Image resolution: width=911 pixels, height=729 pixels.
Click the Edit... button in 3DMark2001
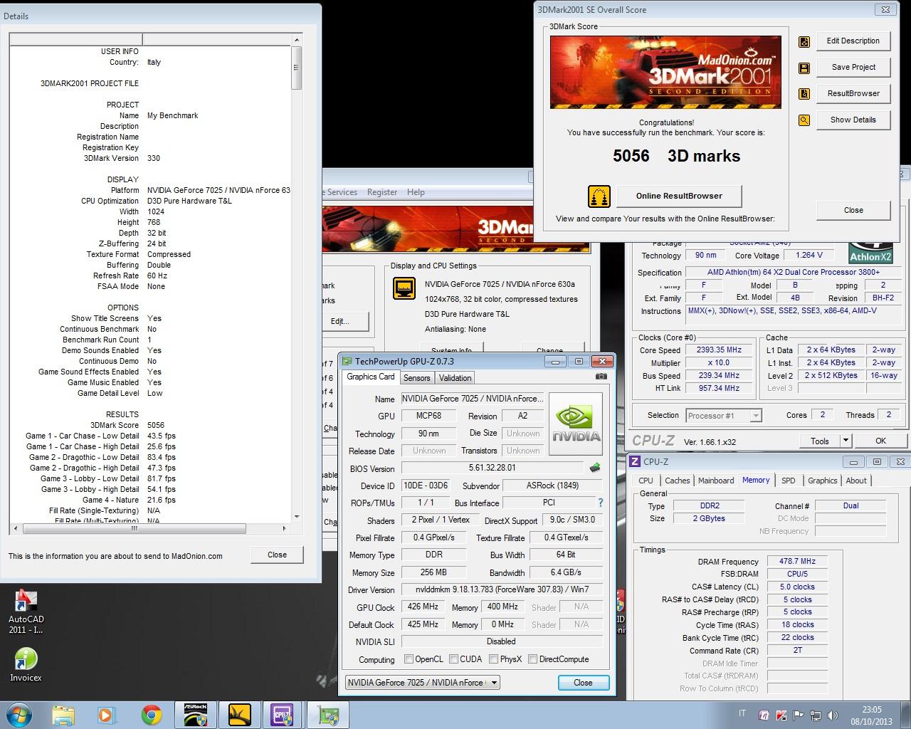340,321
